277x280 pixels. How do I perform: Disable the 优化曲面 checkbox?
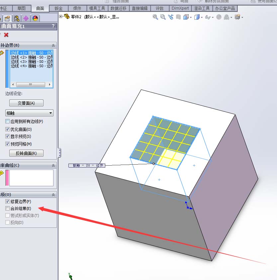[8, 129]
